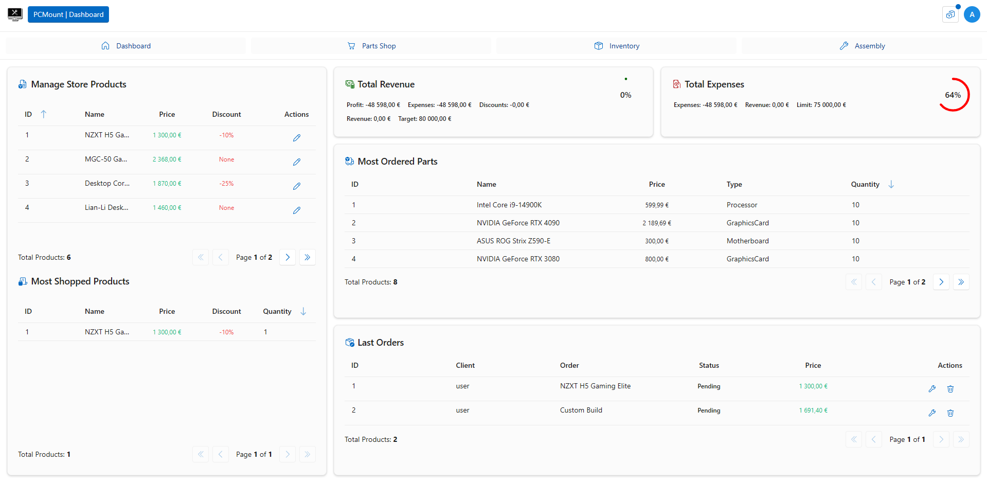987x482 pixels.
Task: Sort Manage Store Products by Discount column
Action: [227, 114]
